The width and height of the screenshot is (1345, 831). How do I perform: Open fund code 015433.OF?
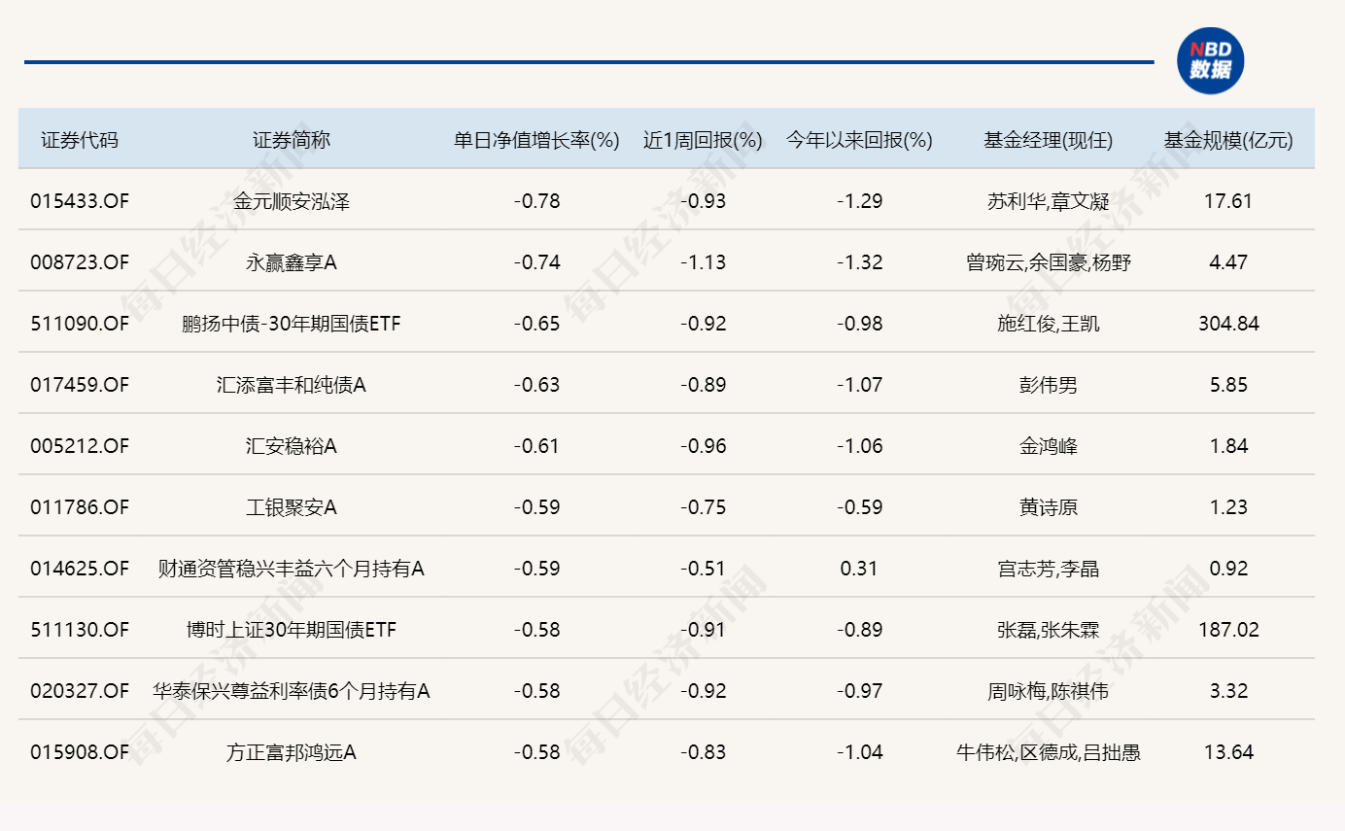(x=80, y=201)
